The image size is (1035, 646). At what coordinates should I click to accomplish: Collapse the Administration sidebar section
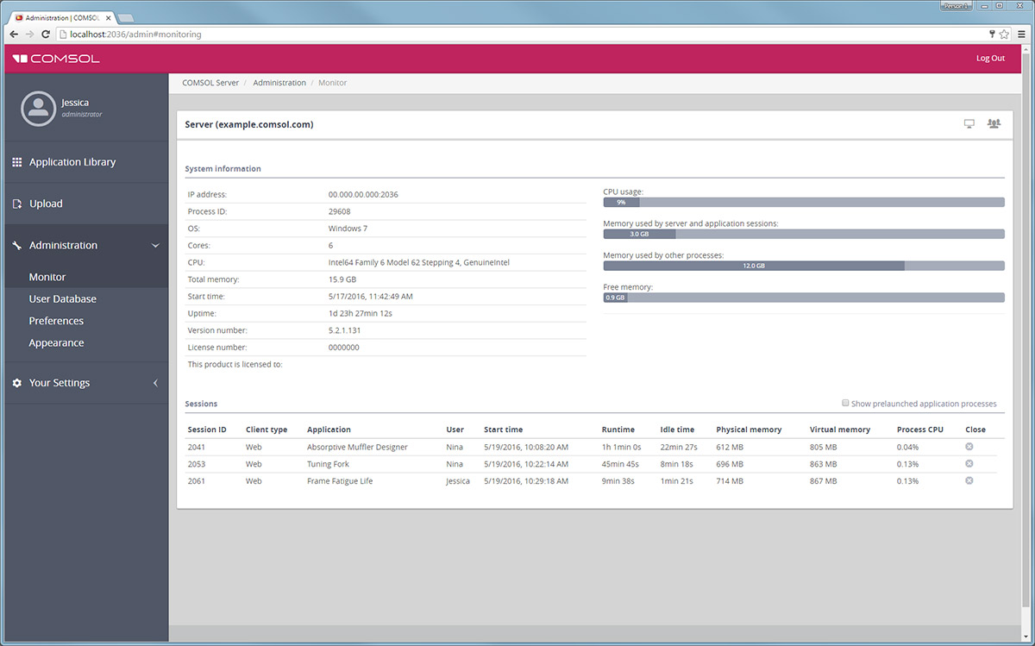[155, 246]
